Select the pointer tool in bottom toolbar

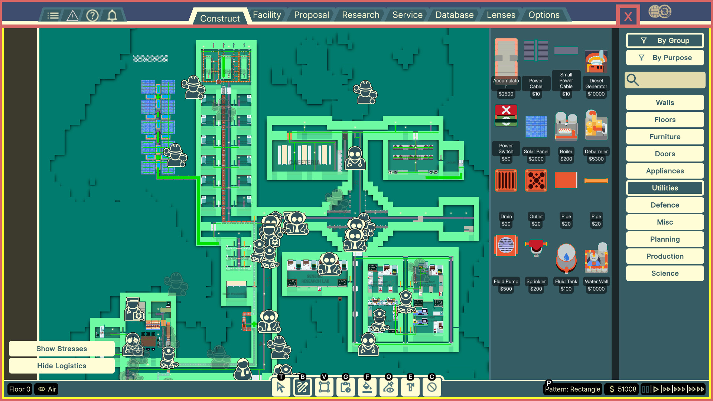point(281,387)
